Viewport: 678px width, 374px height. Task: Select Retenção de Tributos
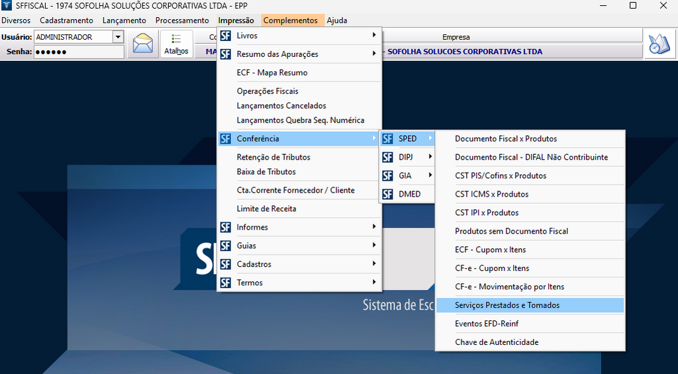pyautogui.click(x=273, y=157)
